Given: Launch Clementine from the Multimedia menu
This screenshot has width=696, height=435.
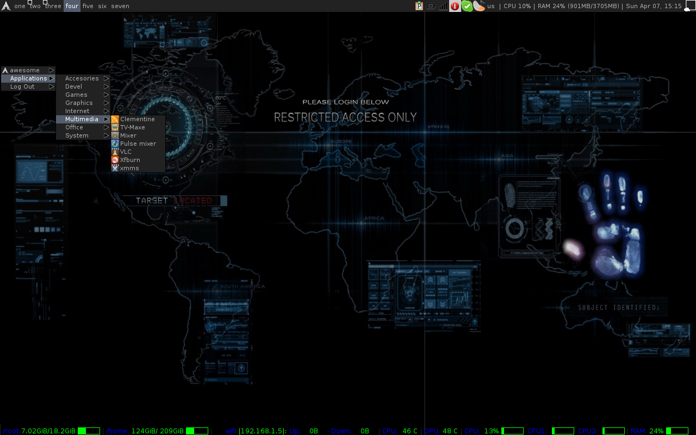Looking at the screenshot, I should tap(137, 119).
